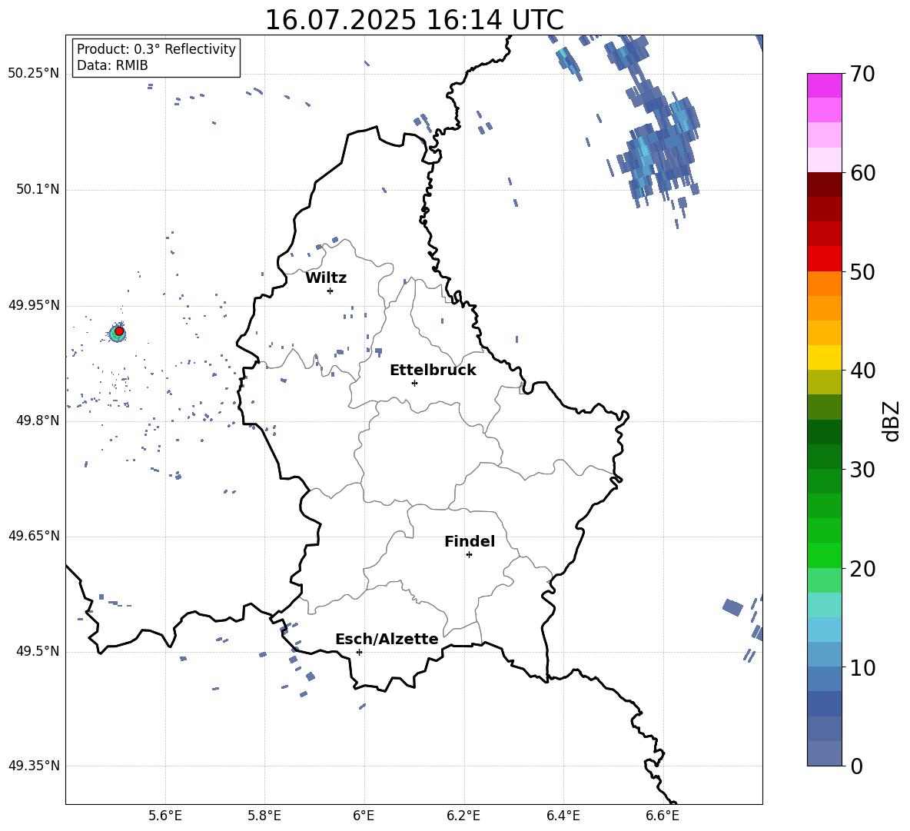Click the longitude label 6°E
Image resolution: width=910 pixels, height=831 pixels.
click(364, 816)
